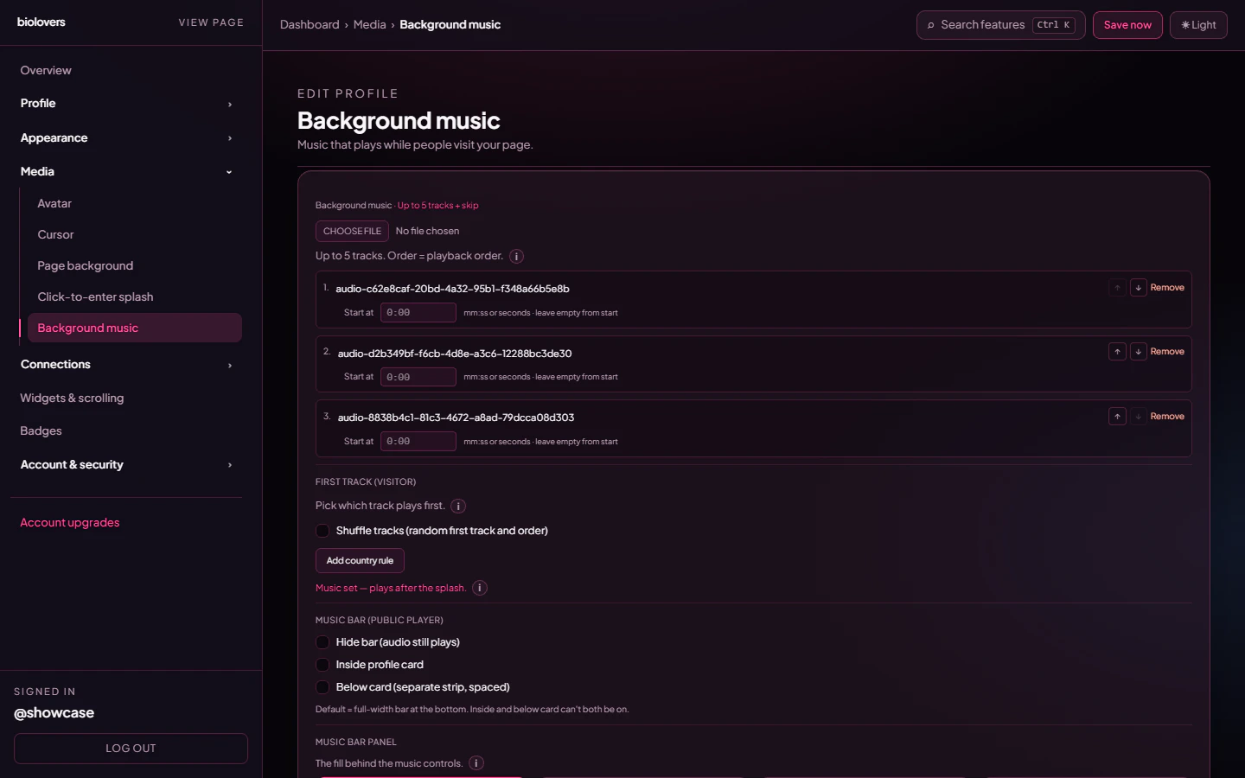The height and width of the screenshot is (778, 1245).
Task: Select 'Page background' under Media
Action: pos(85,265)
